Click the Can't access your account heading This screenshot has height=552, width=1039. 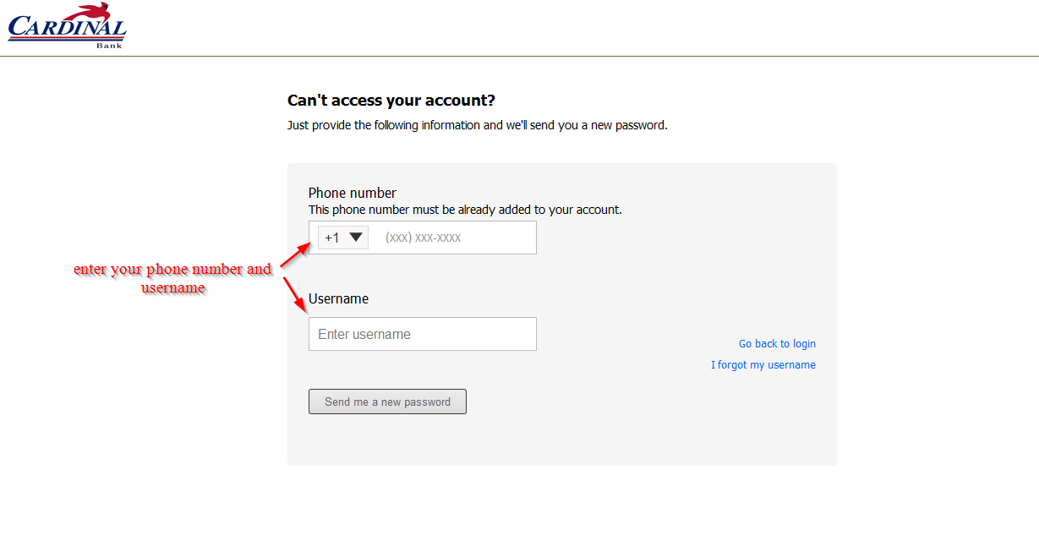pos(391,101)
